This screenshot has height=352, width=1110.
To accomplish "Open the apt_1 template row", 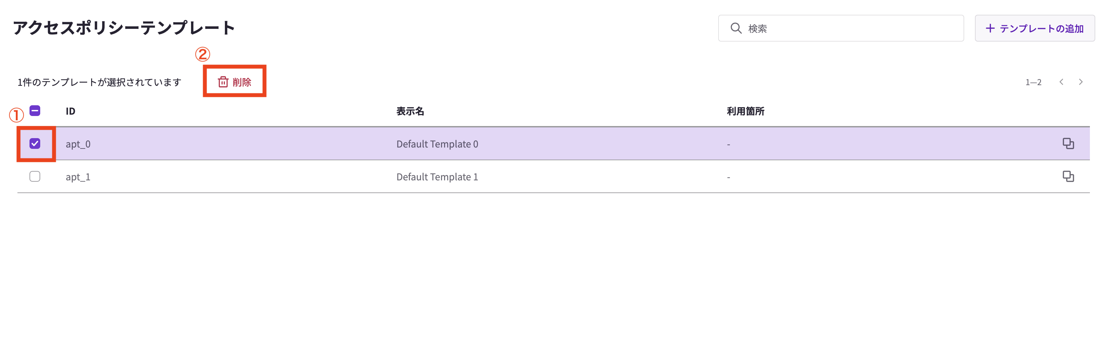I will pyautogui.click(x=553, y=176).
